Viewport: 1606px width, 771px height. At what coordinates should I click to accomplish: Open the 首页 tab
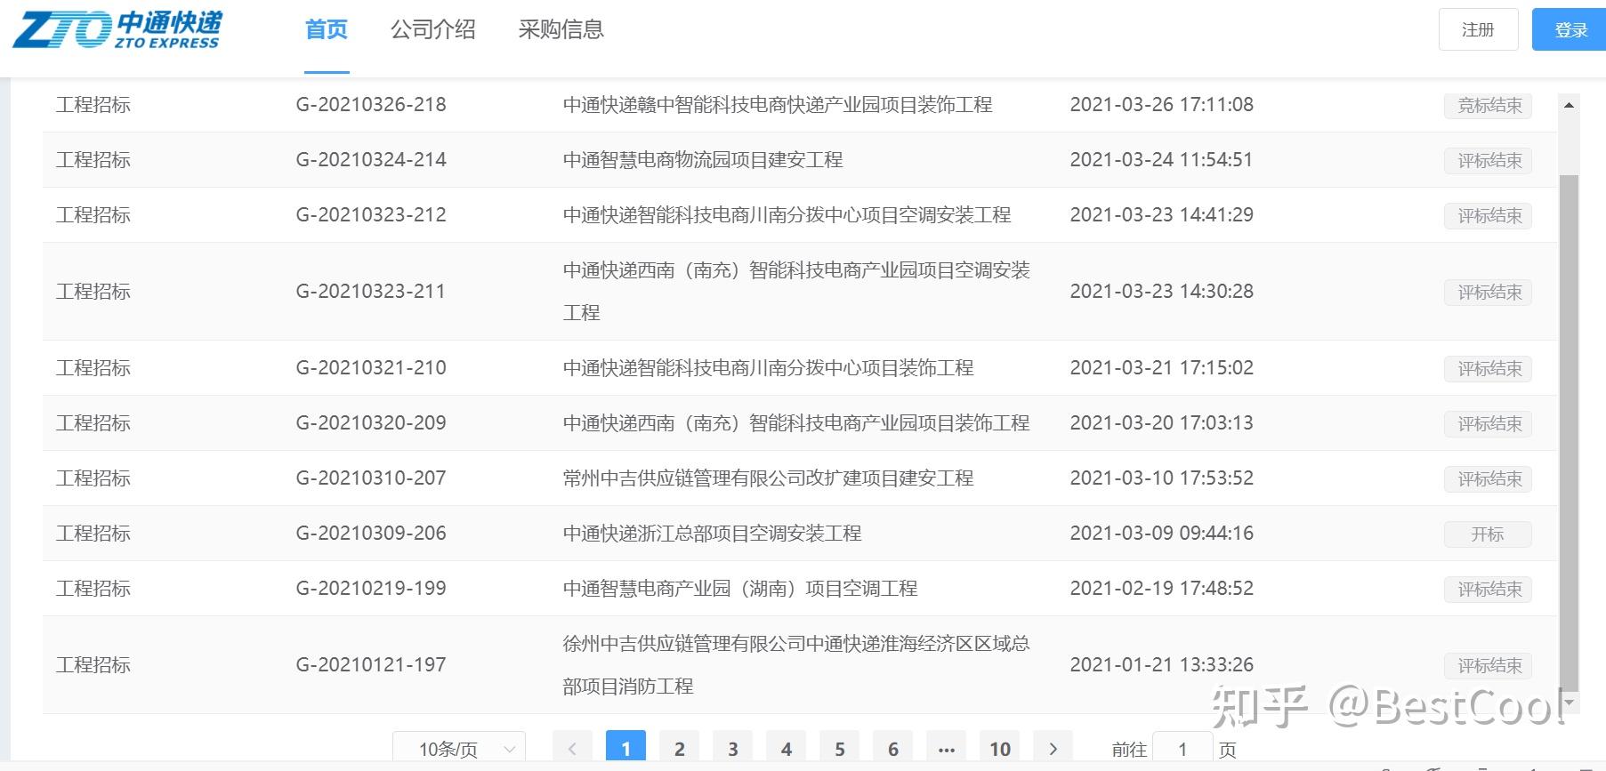coord(327,29)
